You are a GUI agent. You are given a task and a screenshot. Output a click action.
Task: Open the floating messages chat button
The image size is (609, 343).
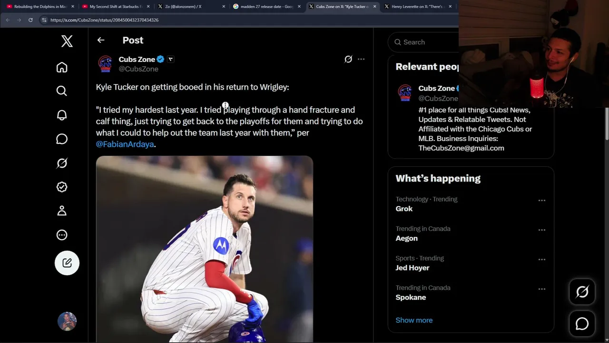[582, 324]
